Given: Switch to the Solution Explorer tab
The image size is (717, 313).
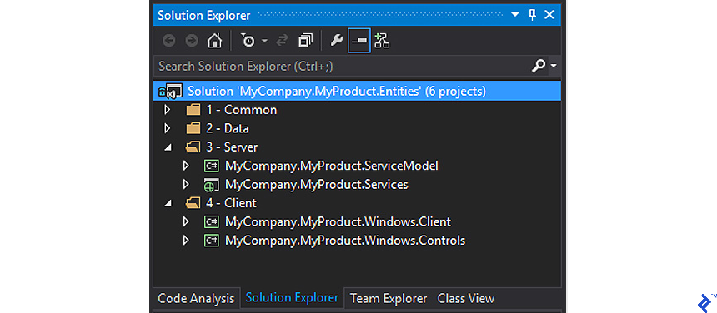Looking at the screenshot, I should [x=292, y=298].
